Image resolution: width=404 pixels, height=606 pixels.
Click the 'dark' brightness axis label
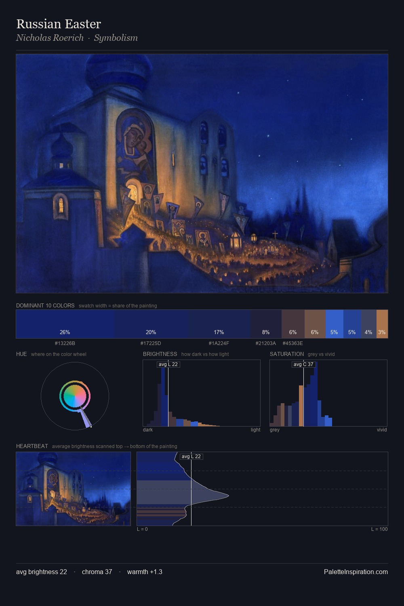pyautogui.click(x=148, y=430)
